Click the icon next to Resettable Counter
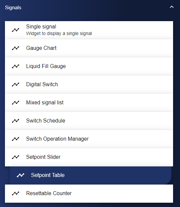The height and width of the screenshot is (207, 180). pyautogui.click(x=16, y=193)
